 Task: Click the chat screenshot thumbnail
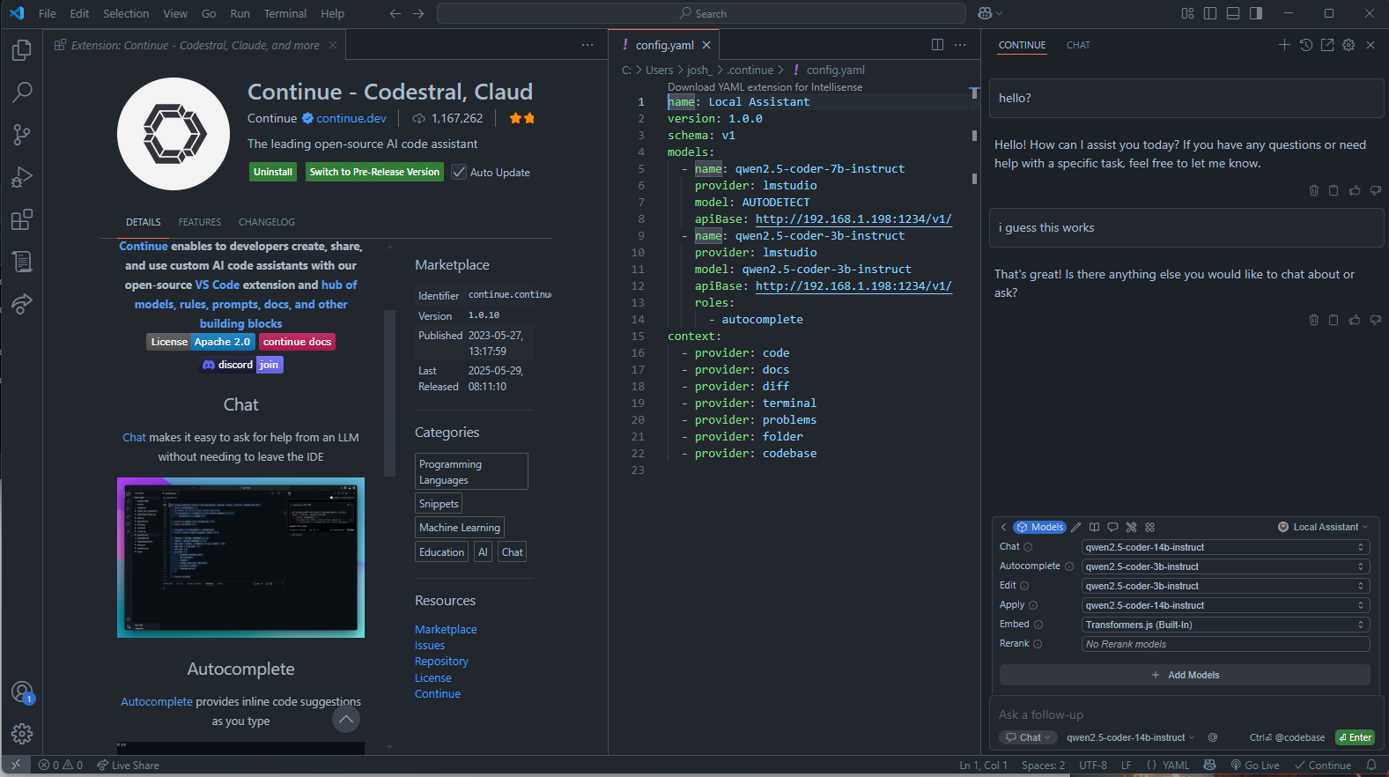pos(240,558)
